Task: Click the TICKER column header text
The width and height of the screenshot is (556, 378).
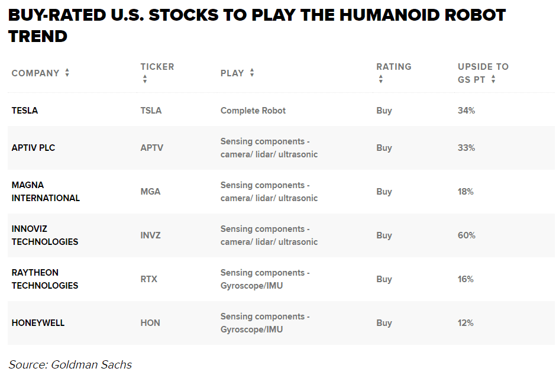Action: point(157,67)
